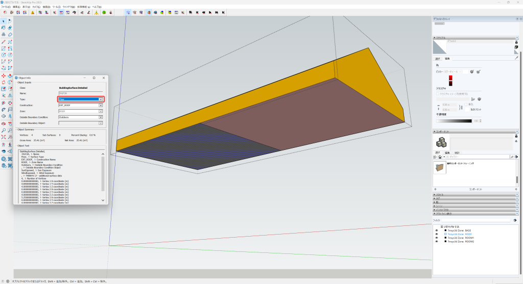The image size is (523, 284).
Task: Click the opacity gradient slider
Action: click(x=454, y=121)
